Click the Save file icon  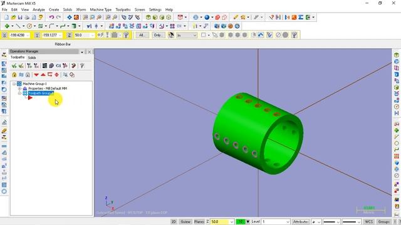coord(20,17)
